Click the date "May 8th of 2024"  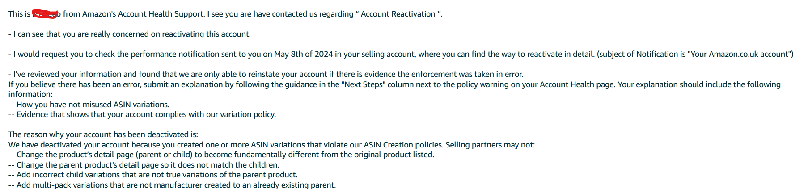click(304, 54)
